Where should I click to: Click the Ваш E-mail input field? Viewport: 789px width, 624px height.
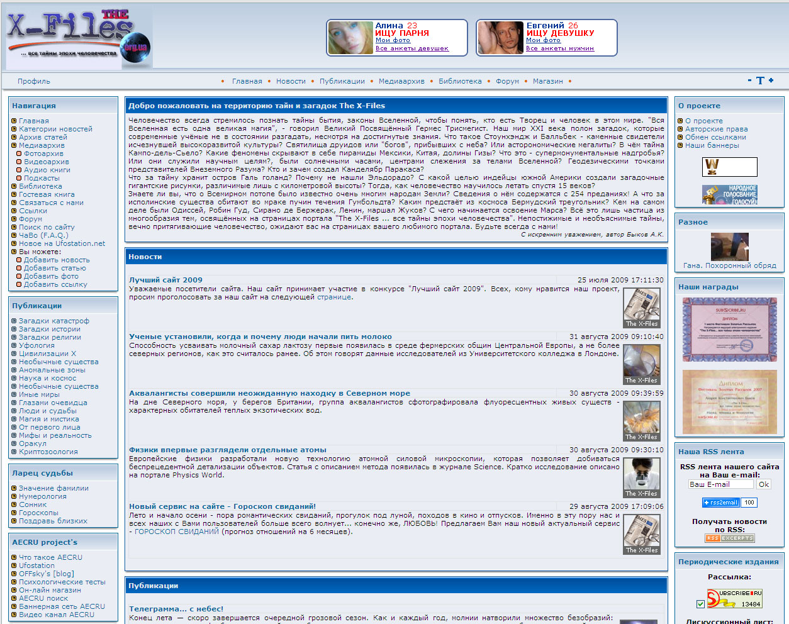(x=720, y=484)
